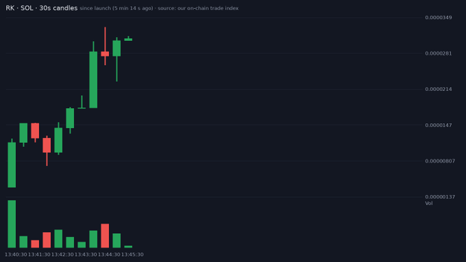
Task: Click the second green volume bar
Action: 23,242
